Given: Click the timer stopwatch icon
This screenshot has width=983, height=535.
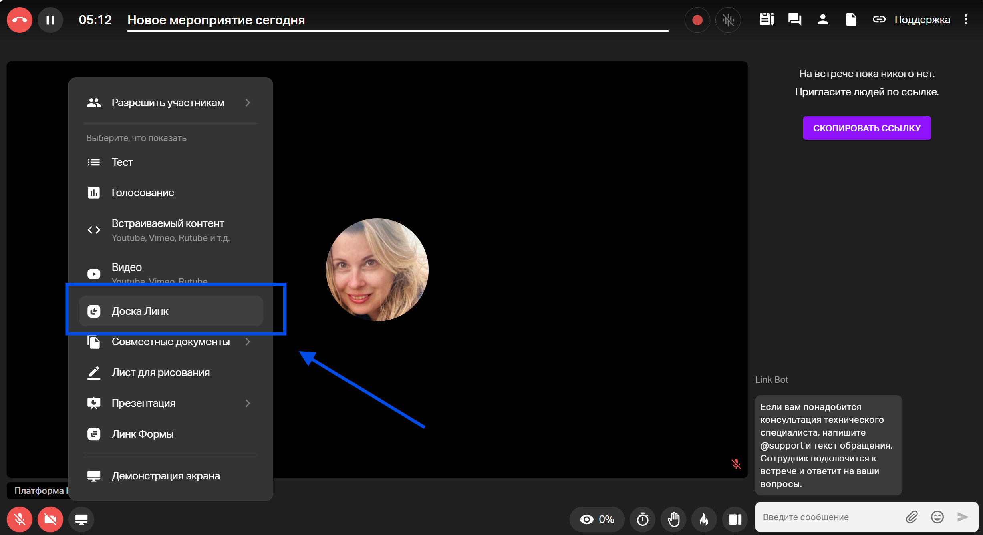Looking at the screenshot, I should tap(643, 519).
